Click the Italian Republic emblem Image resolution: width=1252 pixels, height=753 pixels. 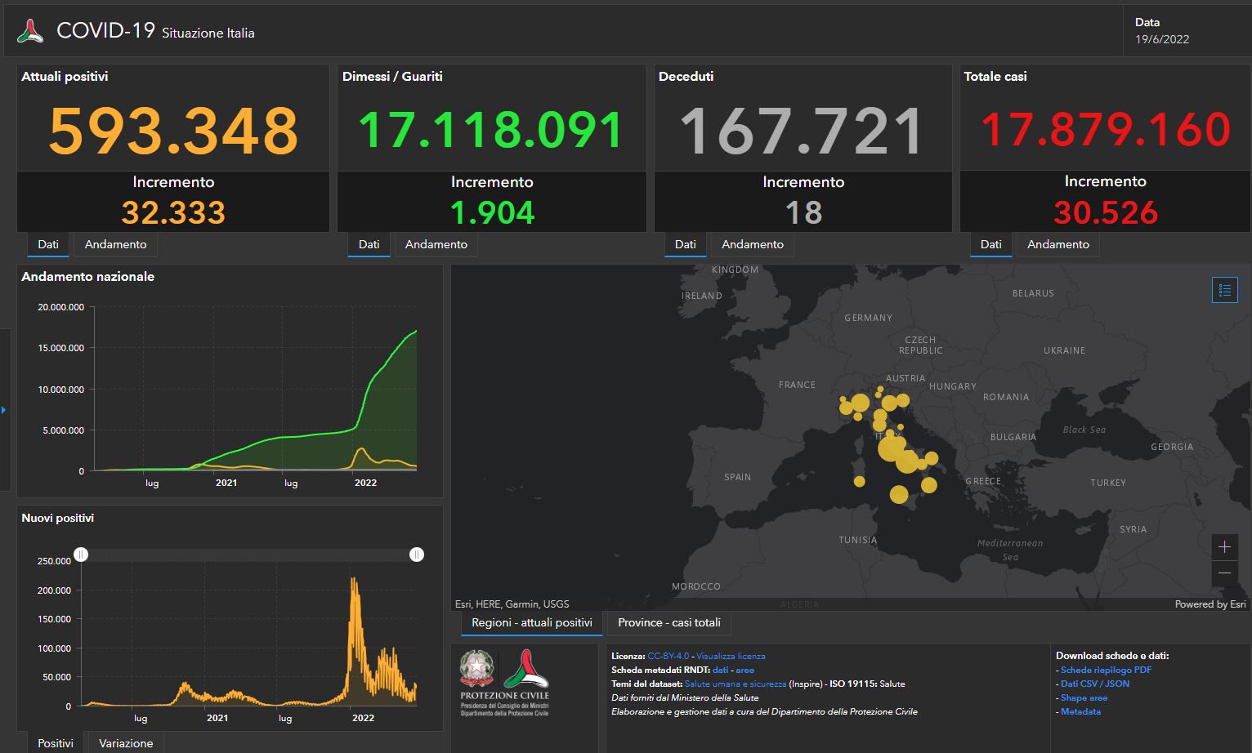click(x=476, y=668)
